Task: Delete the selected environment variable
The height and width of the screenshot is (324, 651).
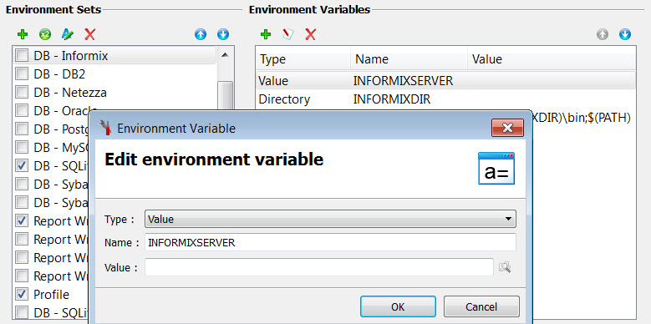Action: (x=311, y=34)
